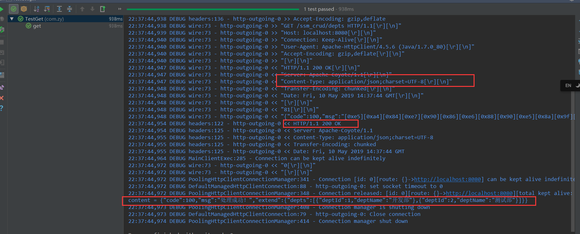Rerun tests with green play icon

click(x=2, y=9)
